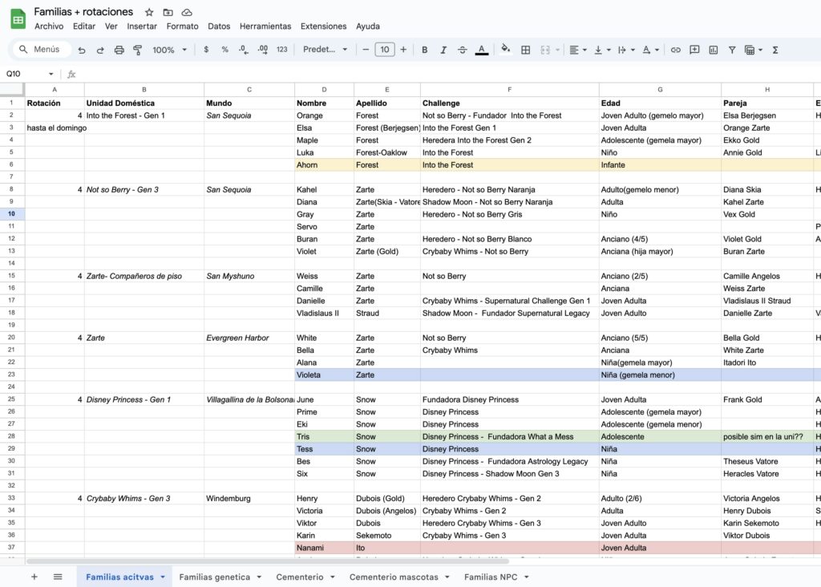Viewport: 821px width, 587px height.
Task: Insert a comment
Action: 694,50
